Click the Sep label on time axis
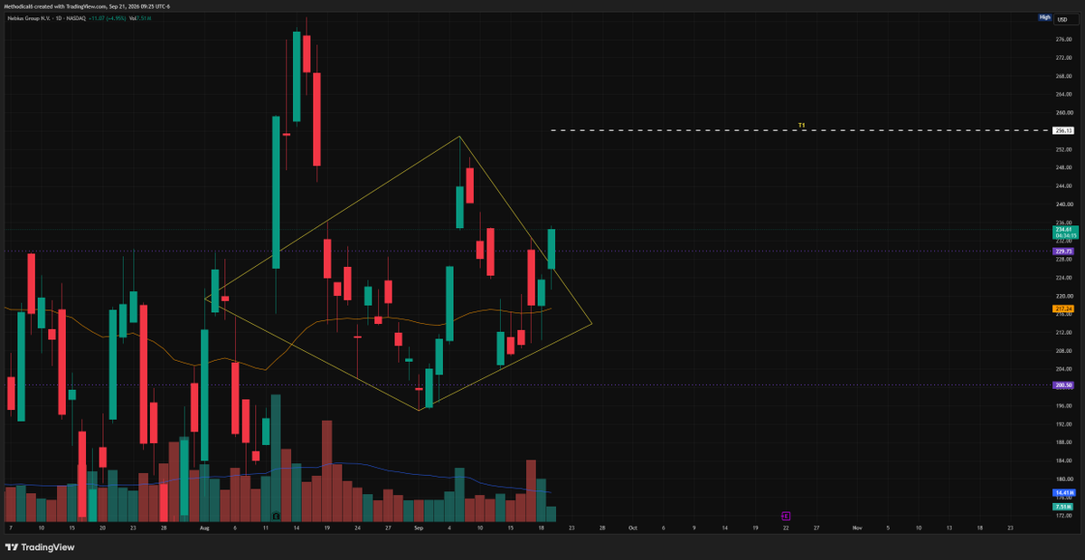This screenshot has width=1085, height=560. [418, 527]
